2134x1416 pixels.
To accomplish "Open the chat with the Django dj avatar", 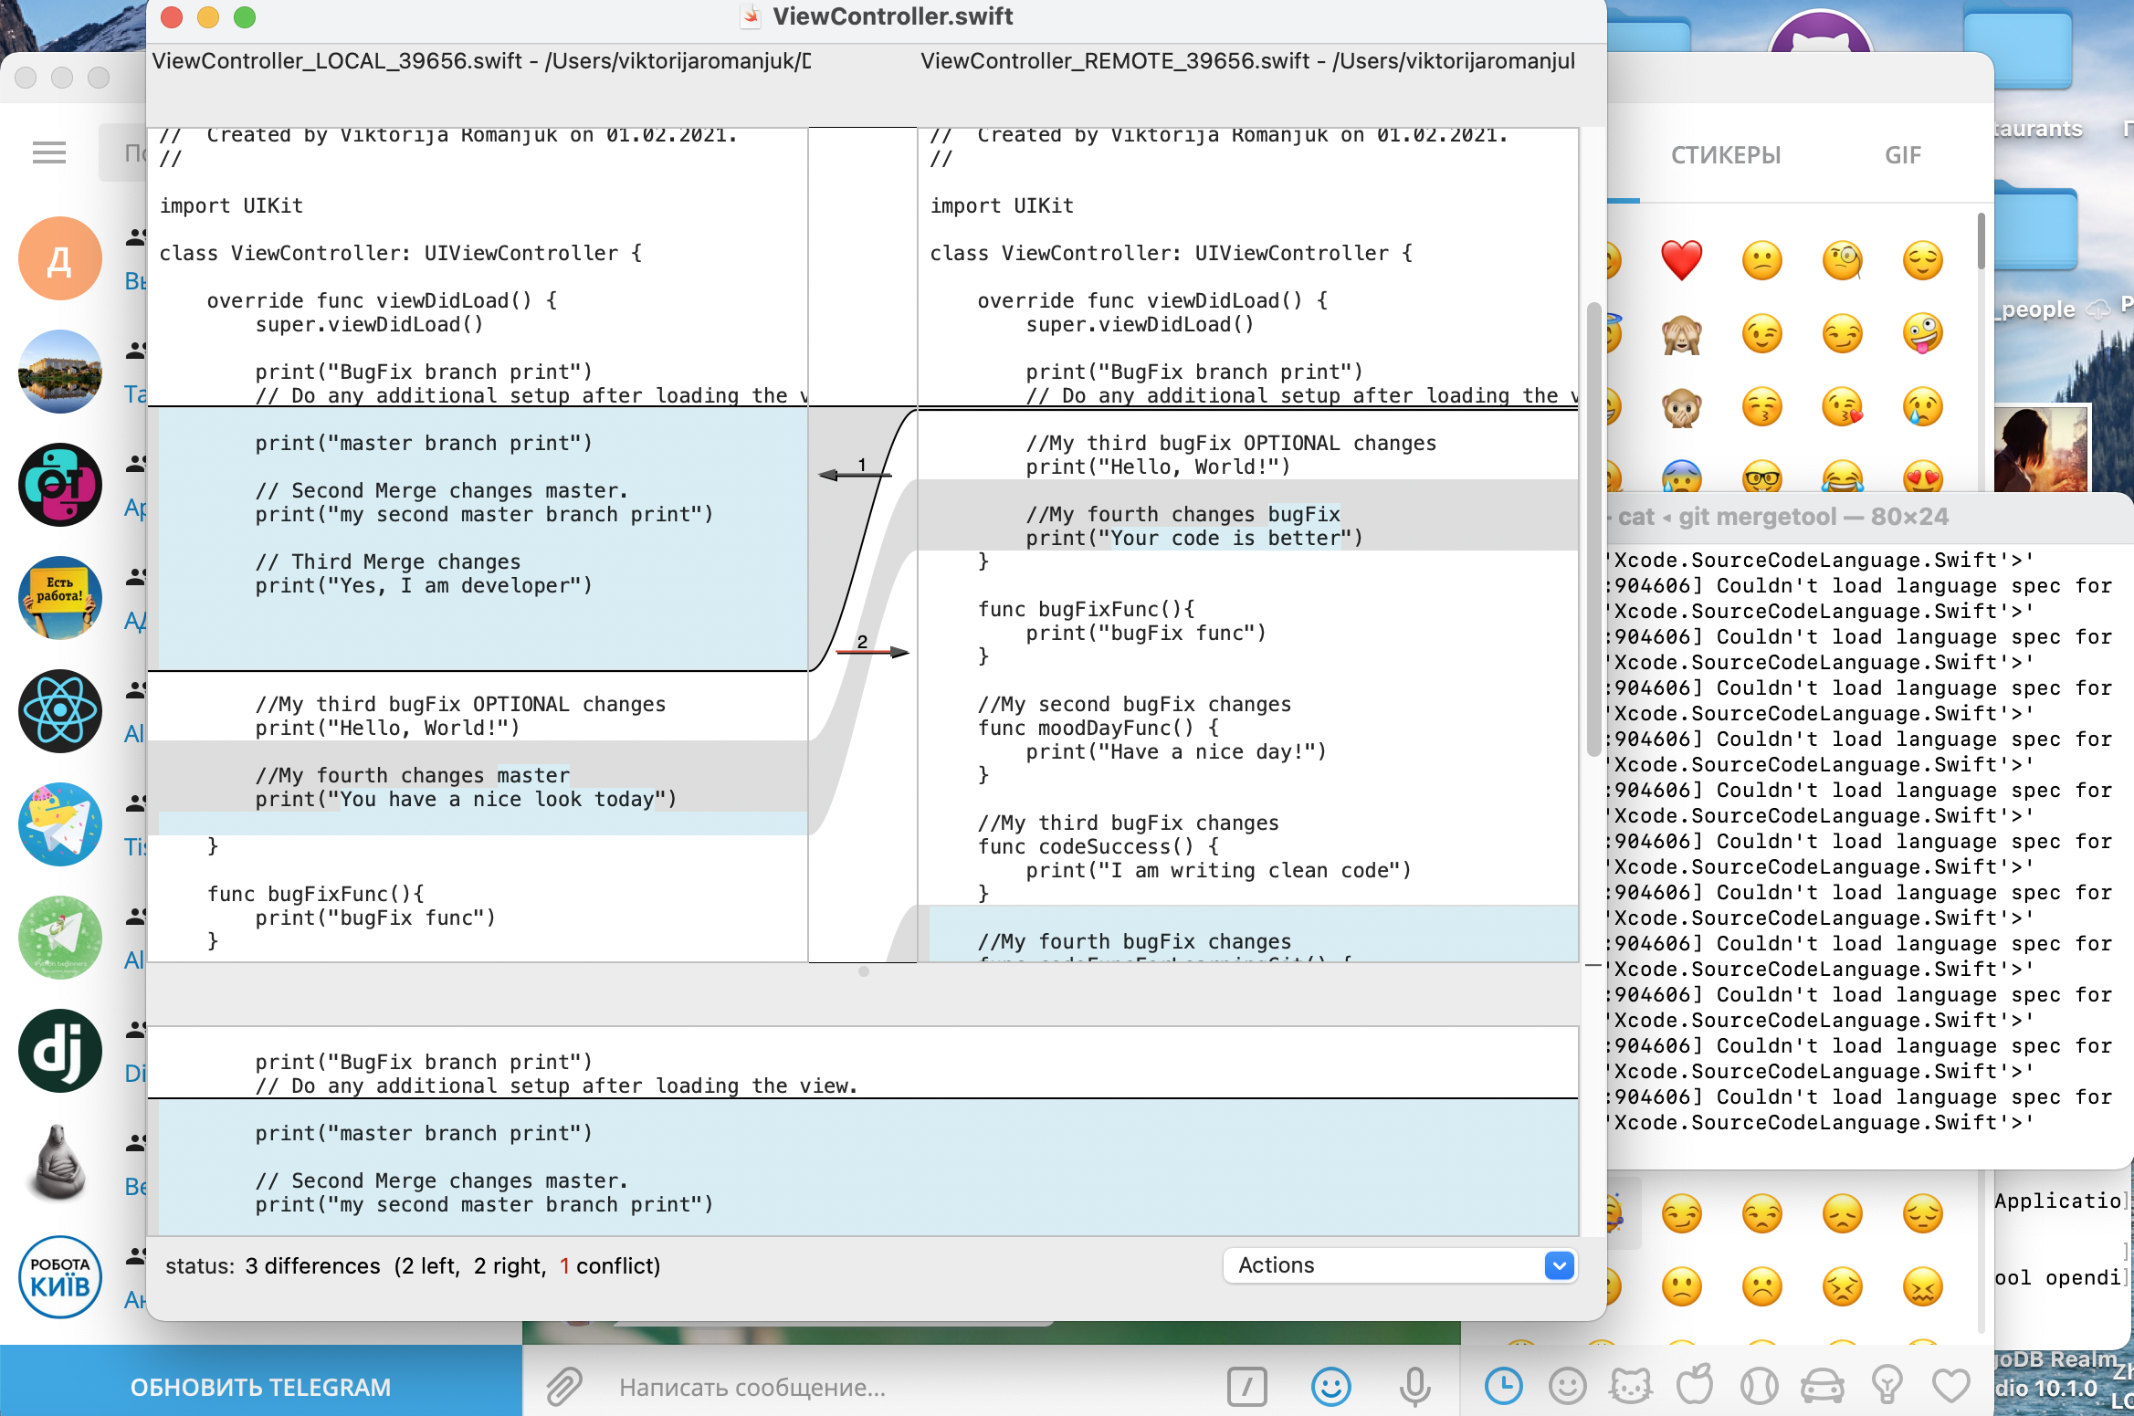I will [x=59, y=1051].
